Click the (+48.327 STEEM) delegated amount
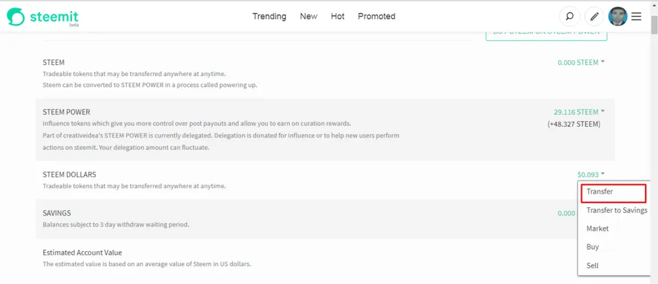 coord(574,124)
